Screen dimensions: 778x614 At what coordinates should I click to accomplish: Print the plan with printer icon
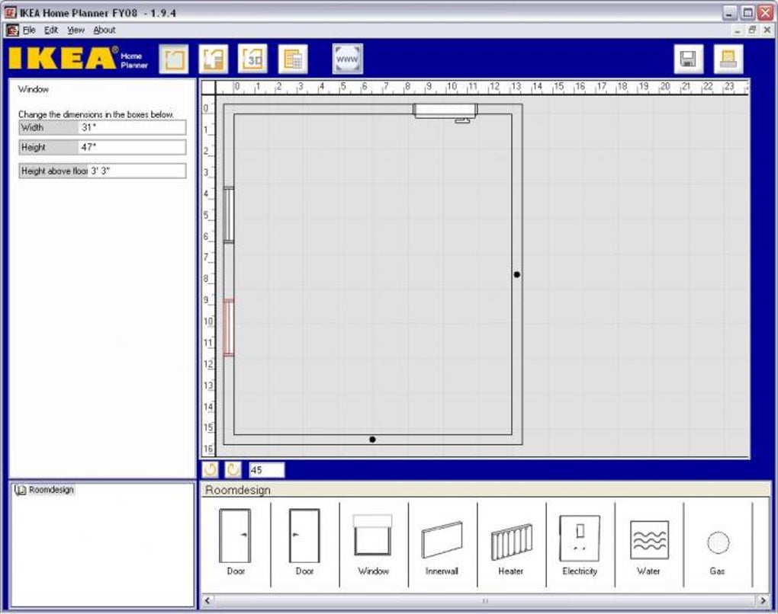[728, 59]
